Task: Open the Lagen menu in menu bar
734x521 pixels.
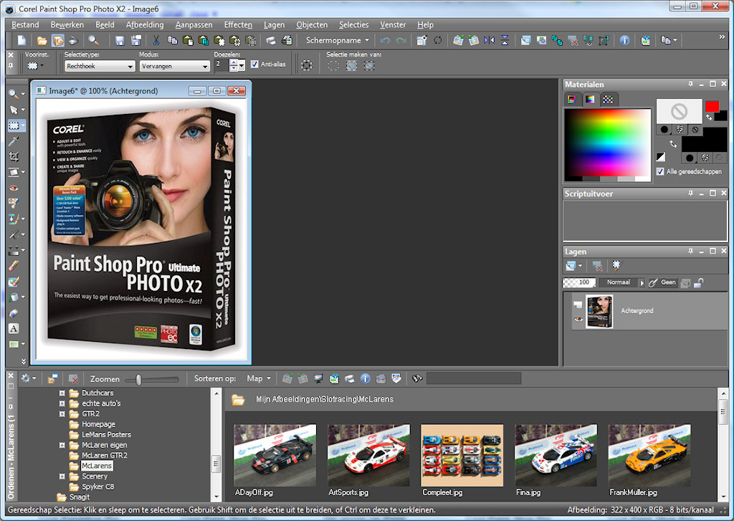Action: tap(275, 24)
